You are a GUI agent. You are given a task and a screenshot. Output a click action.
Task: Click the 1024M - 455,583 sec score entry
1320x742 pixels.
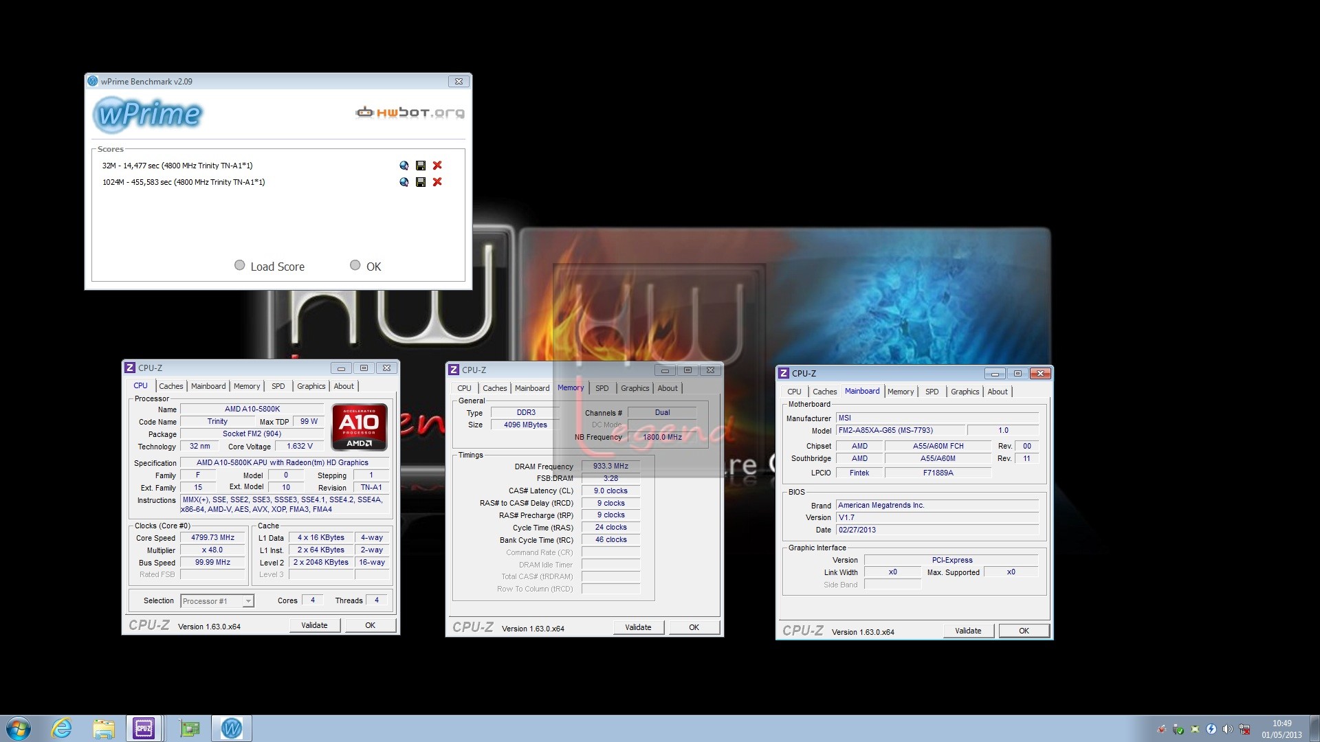click(184, 182)
